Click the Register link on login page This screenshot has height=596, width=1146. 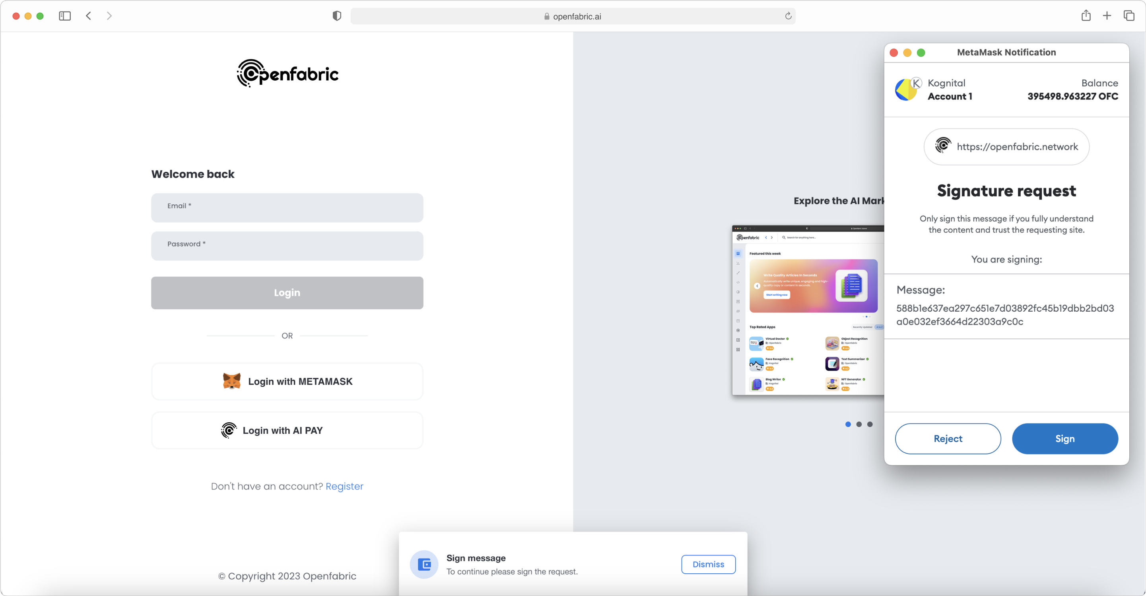point(344,486)
